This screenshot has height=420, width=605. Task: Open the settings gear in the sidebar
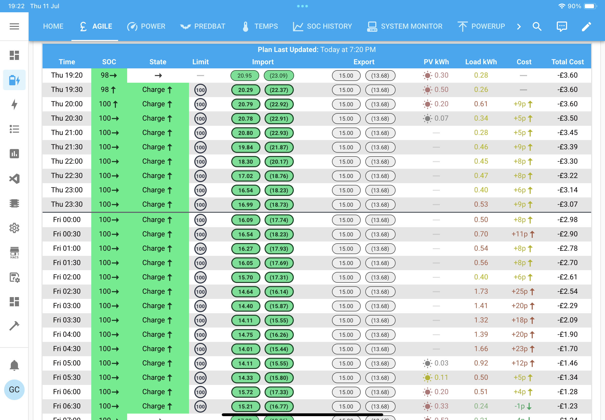[x=14, y=228]
